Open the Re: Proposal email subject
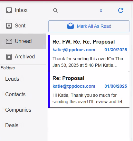This screenshot has width=133, height=141. tap(68, 78)
